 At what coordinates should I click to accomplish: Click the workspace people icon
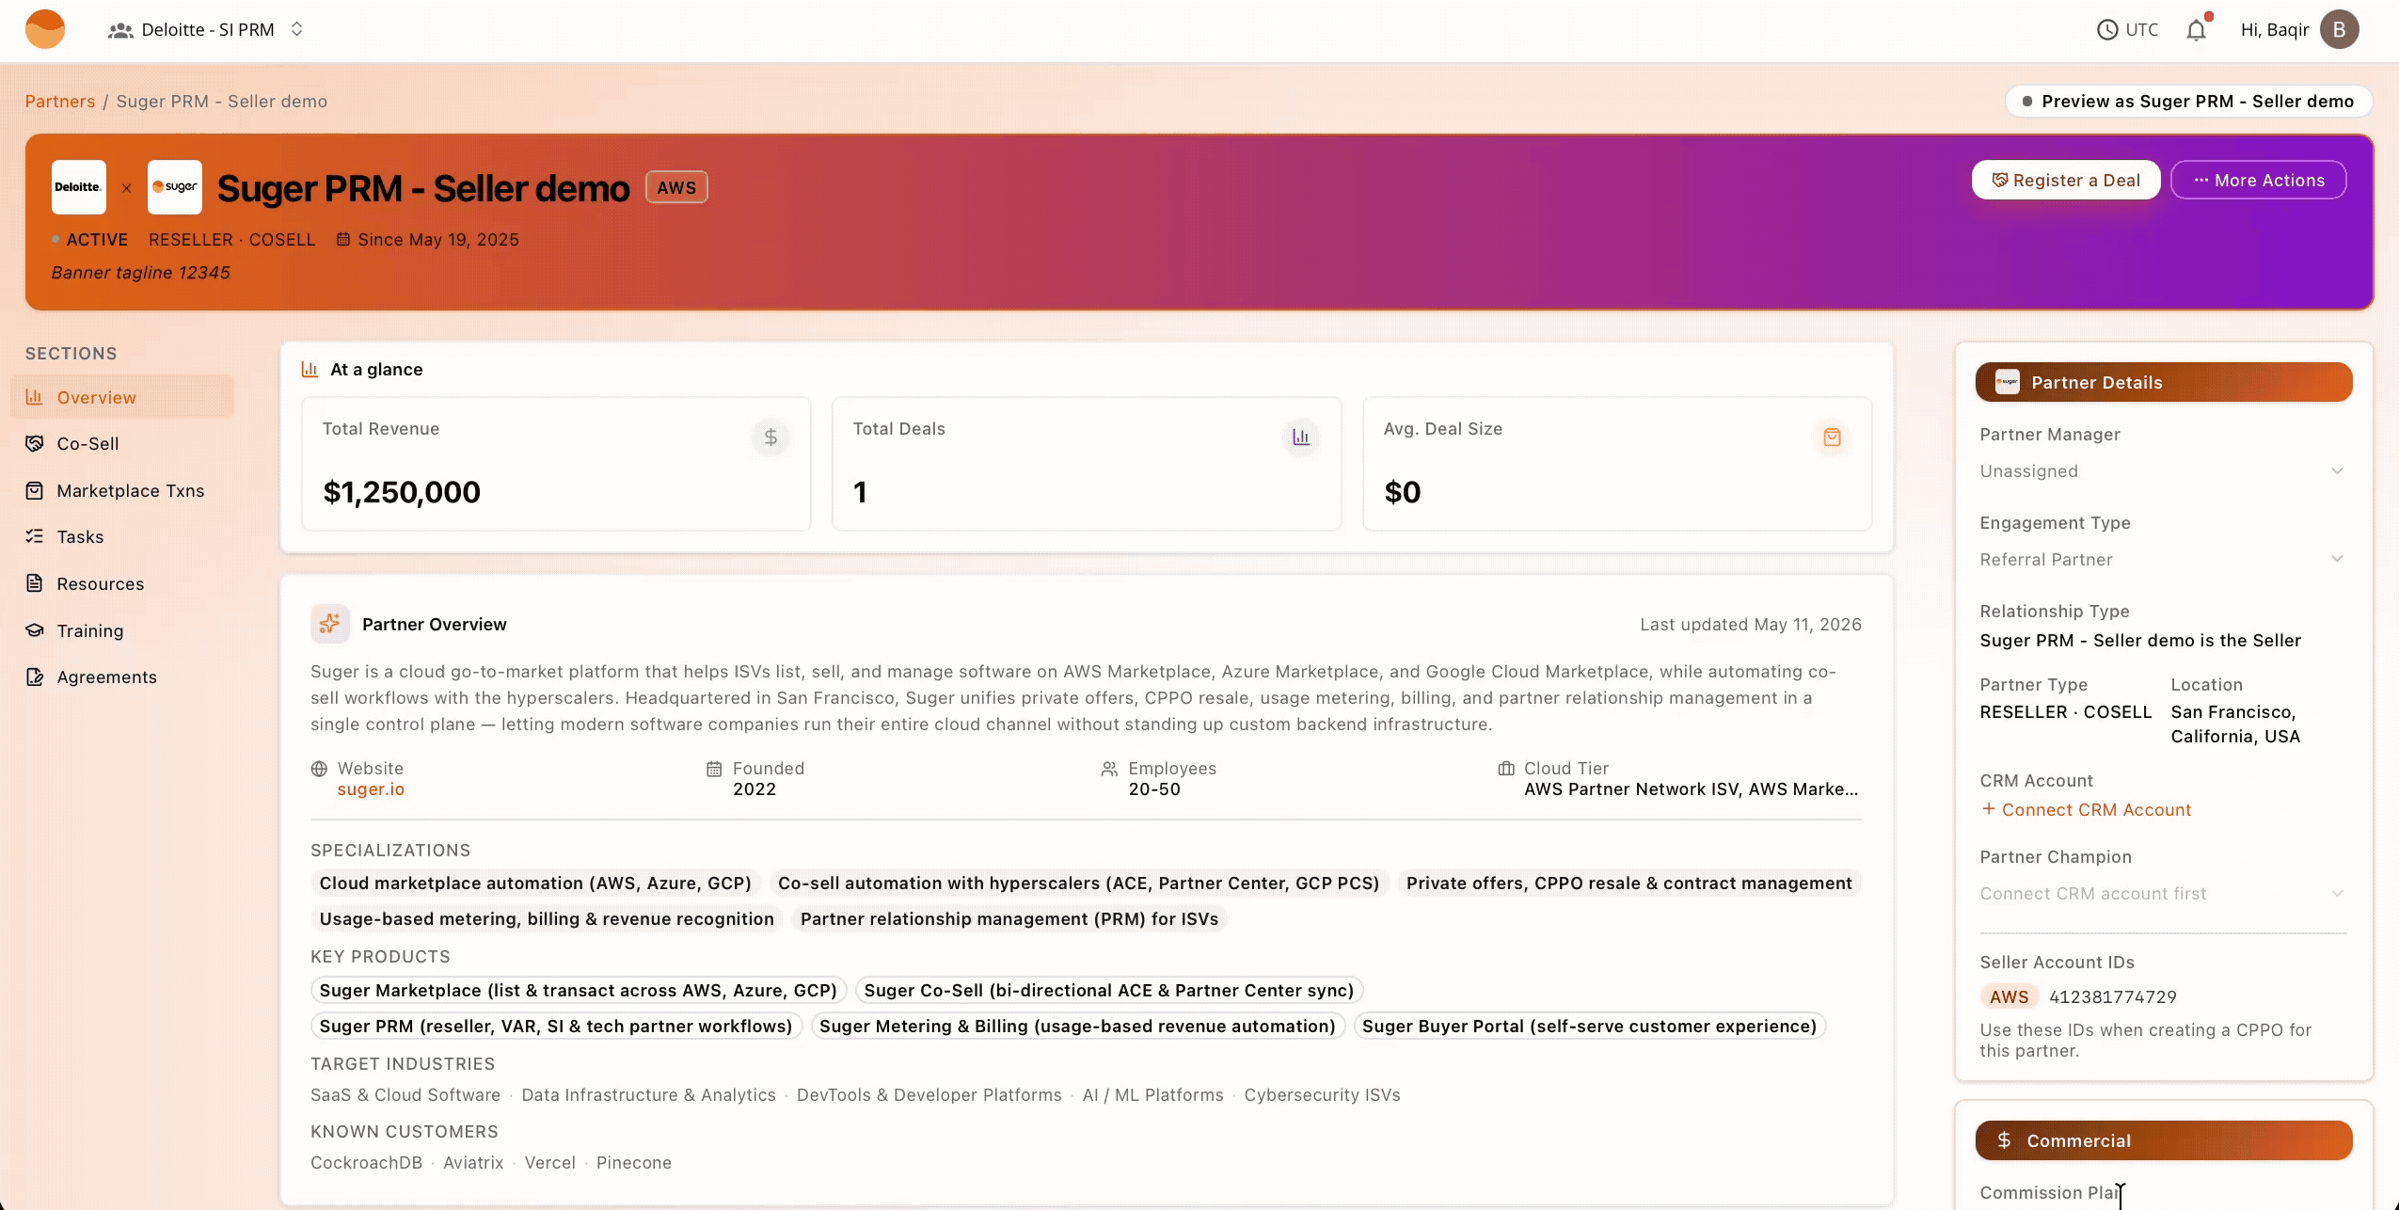pyautogui.click(x=120, y=30)
